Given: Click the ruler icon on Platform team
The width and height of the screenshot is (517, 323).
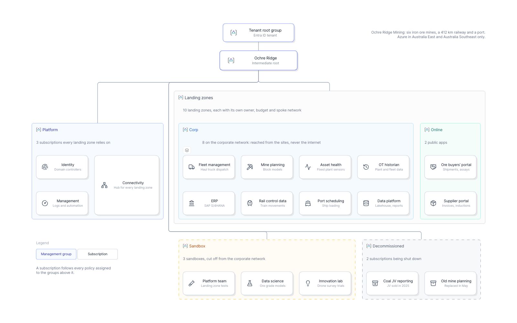Looking at the screenshot, I should (192, 283).
